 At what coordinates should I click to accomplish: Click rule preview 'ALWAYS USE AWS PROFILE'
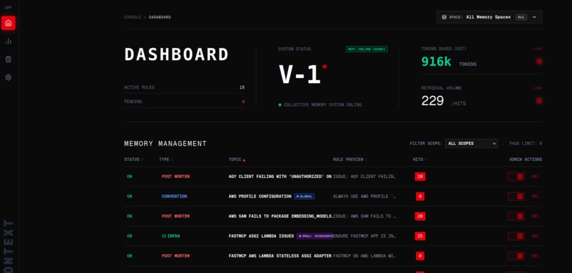pyautogui.click(x=365, y=196)
